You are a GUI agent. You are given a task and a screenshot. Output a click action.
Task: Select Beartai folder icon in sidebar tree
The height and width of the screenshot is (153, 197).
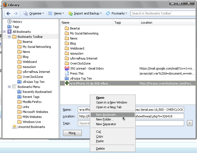click(x=19, y=42)
